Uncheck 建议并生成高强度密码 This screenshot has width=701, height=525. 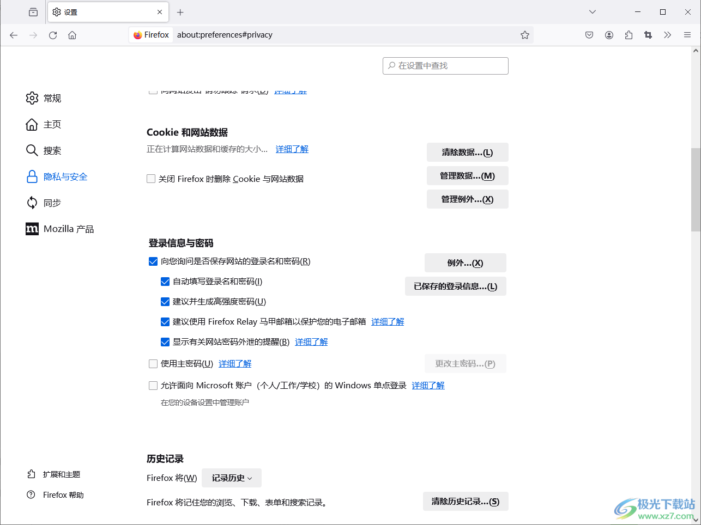pos(165,302)
